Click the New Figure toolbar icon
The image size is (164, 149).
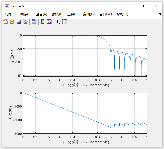coord(5,22)
